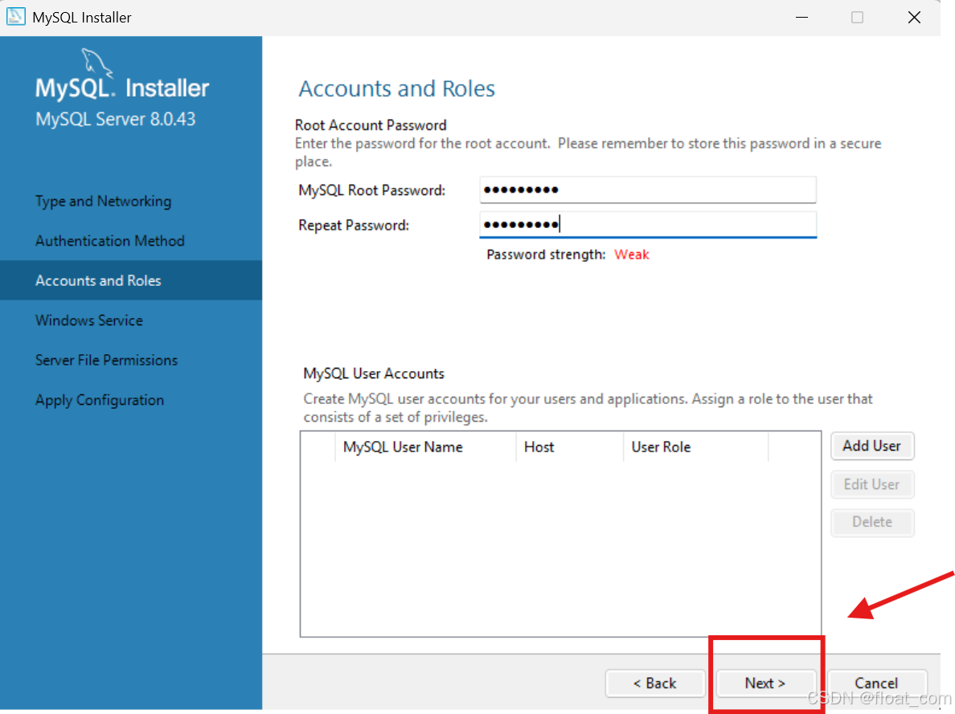Click the MySQL Server 8.0.43 version text
Viewport: 955px width, 714px height.
[x=115, y=119]
